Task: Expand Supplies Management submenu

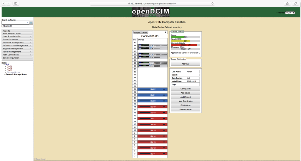Action: click(17, 49)
